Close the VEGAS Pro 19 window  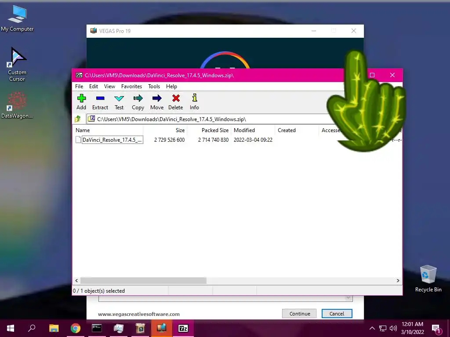tap(354, 31)
